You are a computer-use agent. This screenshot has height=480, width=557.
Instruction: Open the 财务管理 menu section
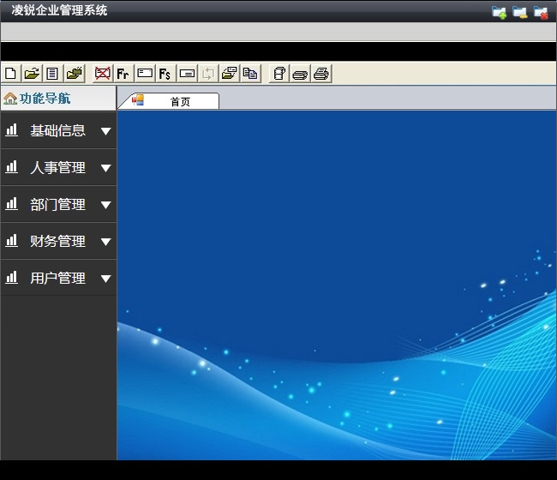(x=58, y=241)
